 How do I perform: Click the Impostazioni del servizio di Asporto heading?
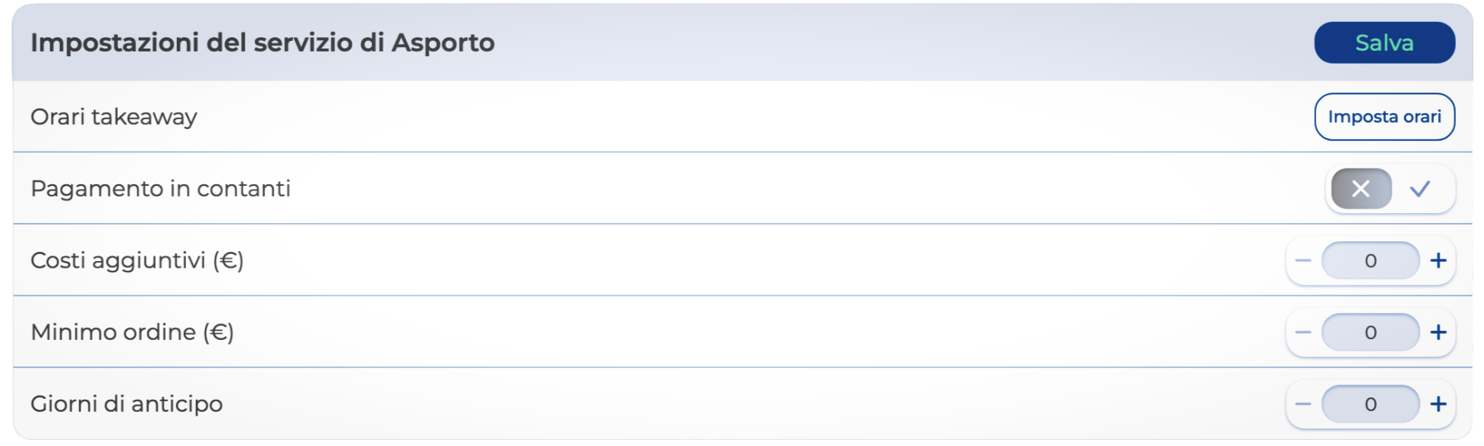[x=263, y=42]
